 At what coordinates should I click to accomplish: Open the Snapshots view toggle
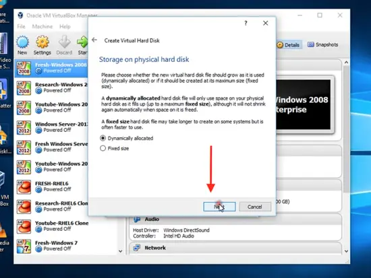[322, 44]
